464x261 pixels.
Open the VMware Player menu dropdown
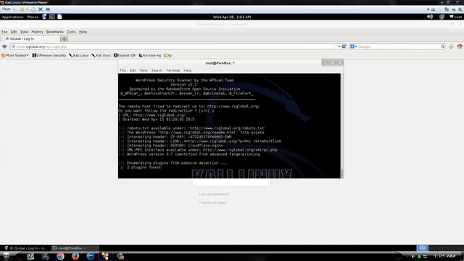click(x=8, y=9)
